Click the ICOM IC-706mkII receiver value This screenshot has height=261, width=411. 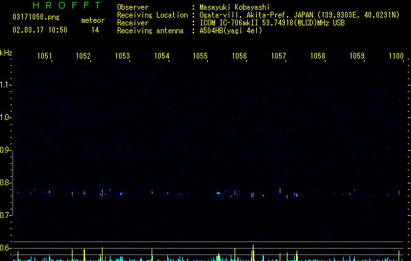(272, 23)
